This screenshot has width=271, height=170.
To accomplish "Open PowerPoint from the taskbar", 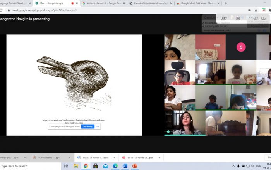I will pos(135,166).
